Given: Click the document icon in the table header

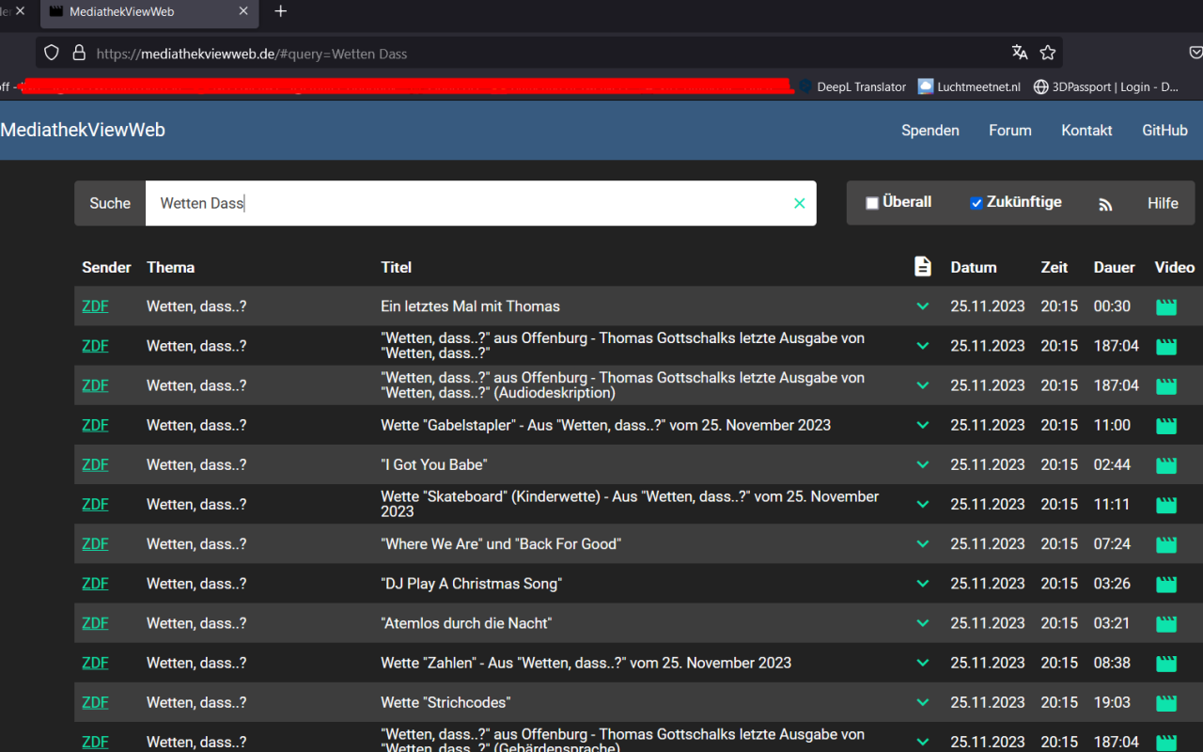Looking at the screenshot, I should [922, 267].
